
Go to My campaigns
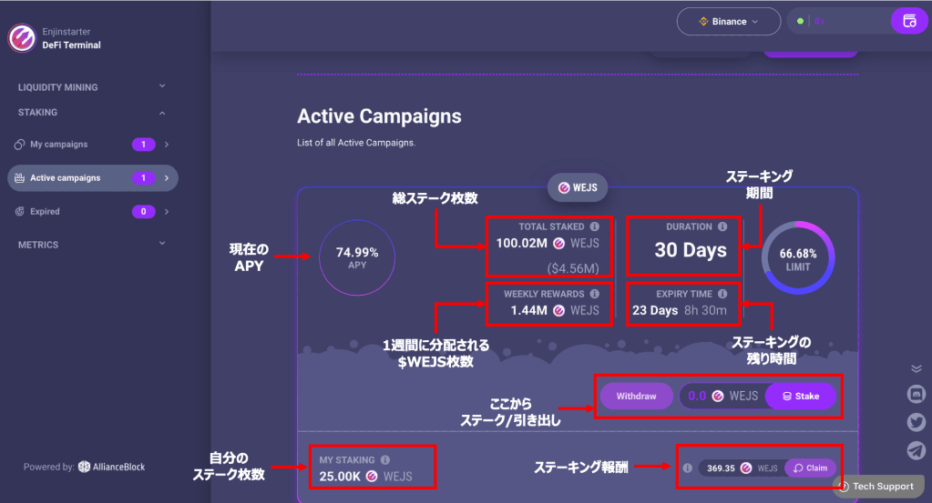coord(60,145)
